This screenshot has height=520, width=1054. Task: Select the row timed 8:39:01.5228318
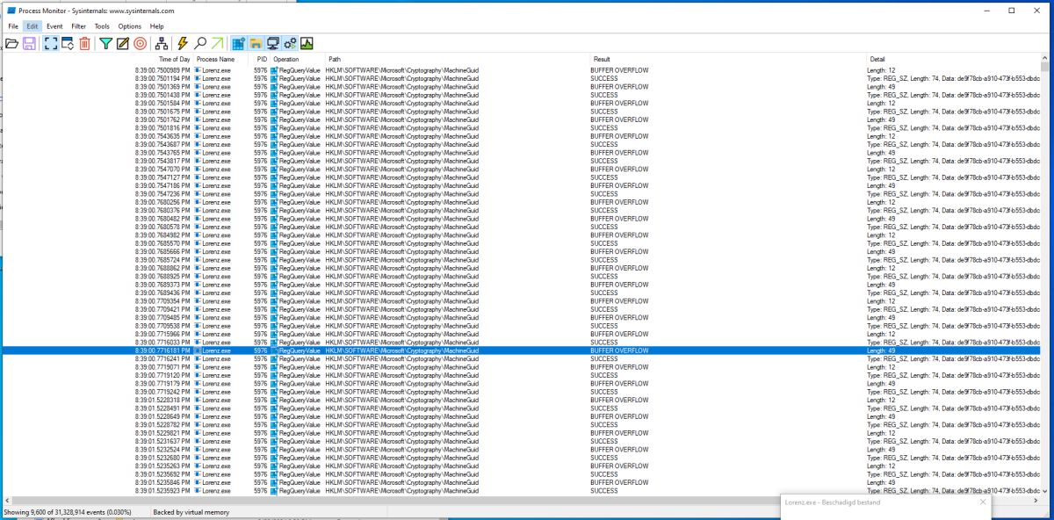(x=521, y=400)
